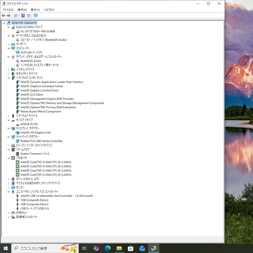The width and height of the screenshot is (253, 253).
Task: Launch Microsoft Edge from the taskbar
Action: coord(107,248)
